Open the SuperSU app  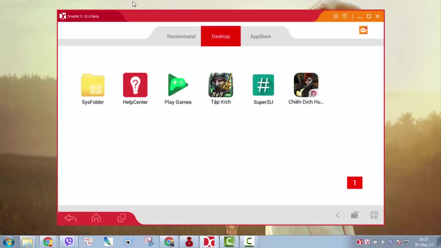(263, 89)
